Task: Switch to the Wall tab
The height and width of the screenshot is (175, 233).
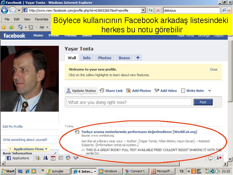Action: (x=72, y=58)
